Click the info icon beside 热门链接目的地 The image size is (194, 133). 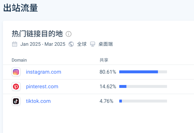point(69,34)
